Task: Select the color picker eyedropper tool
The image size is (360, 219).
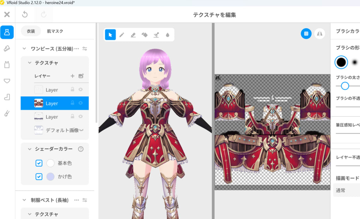Action: (x=156, y=35)
